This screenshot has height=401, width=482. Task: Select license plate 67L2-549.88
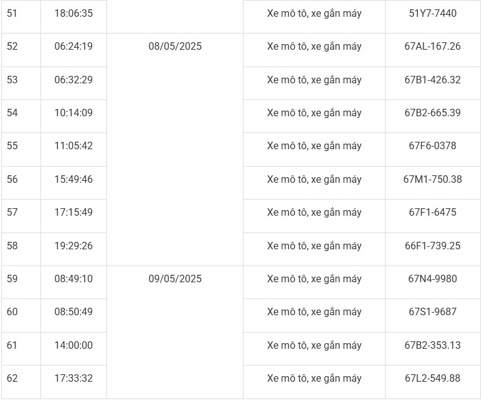coord(432,378)
